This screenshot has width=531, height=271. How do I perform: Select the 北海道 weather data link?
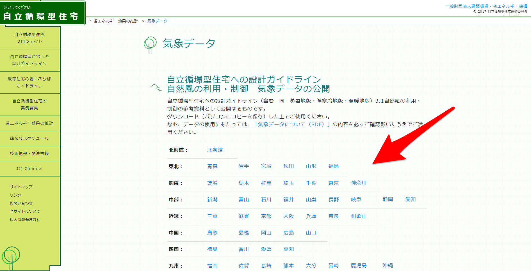215,150
